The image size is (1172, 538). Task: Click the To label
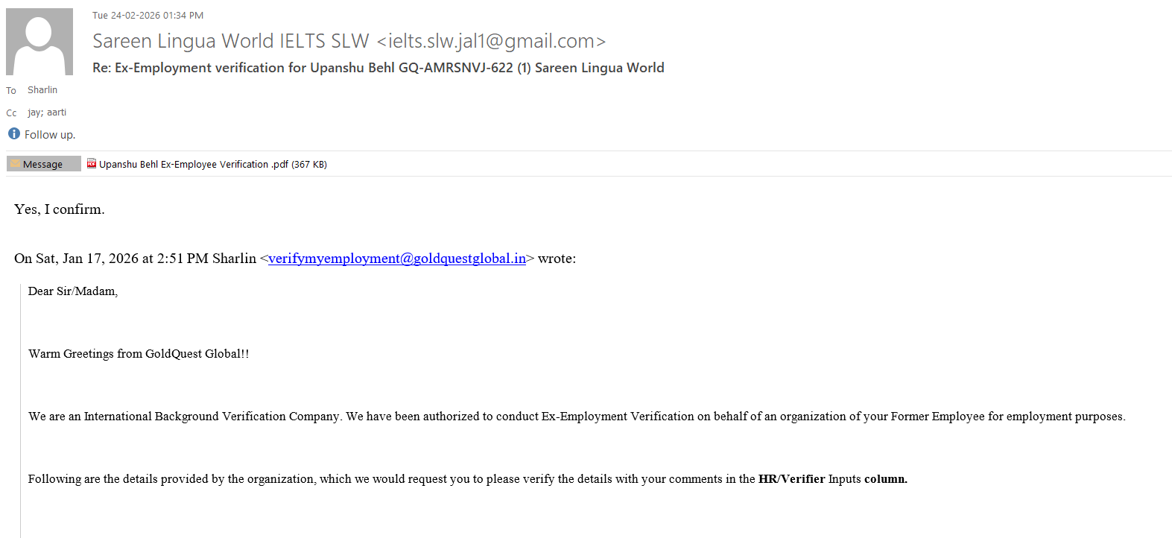point(11,91)
